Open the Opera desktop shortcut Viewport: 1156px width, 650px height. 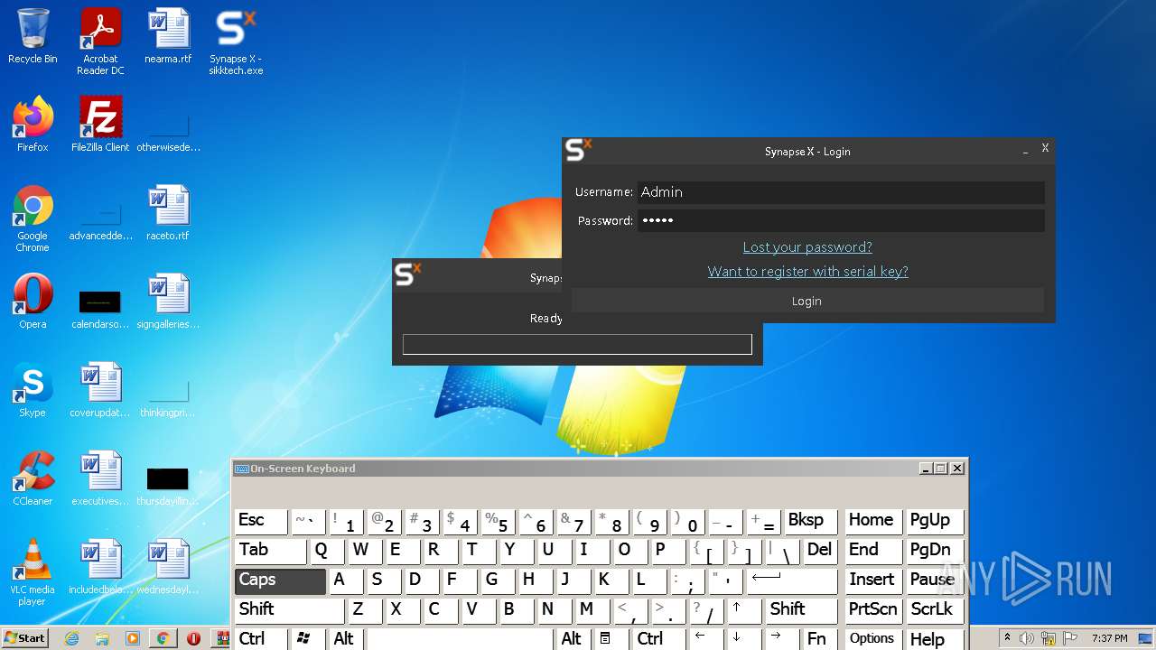click(33, 302)
